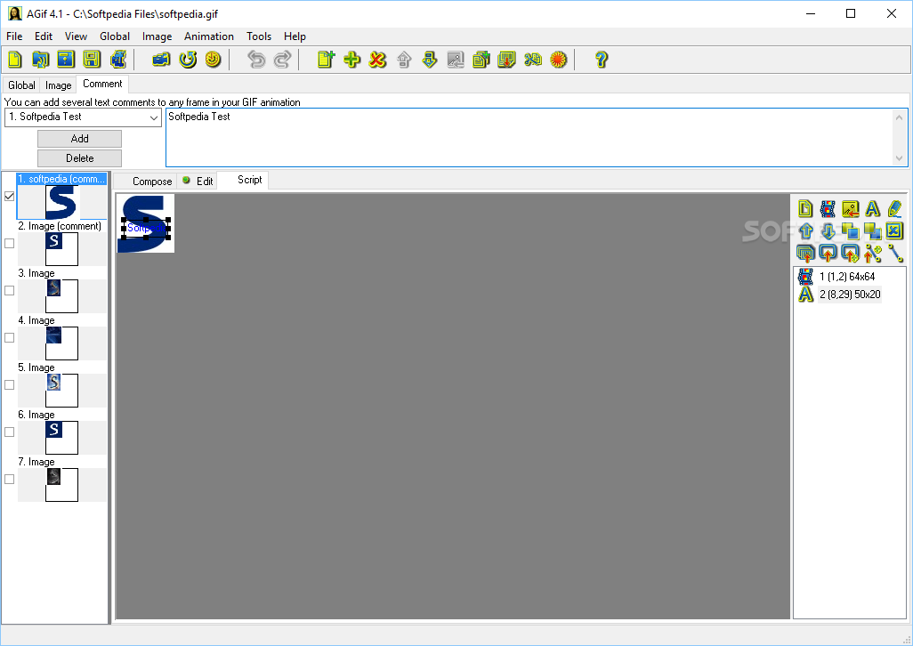Image resolution: width=913 pixels, height=646 pixels.
Task: Click the blue Softpedia text object on canvas
Action: click(x=146, y=228)
